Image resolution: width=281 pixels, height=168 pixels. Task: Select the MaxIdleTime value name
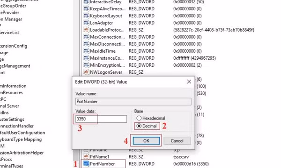(x=103, y=51)
